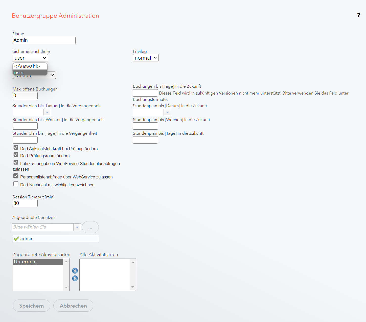
Task: Click the left arrow to assign activity type
Action: click(x=75, y=271)
